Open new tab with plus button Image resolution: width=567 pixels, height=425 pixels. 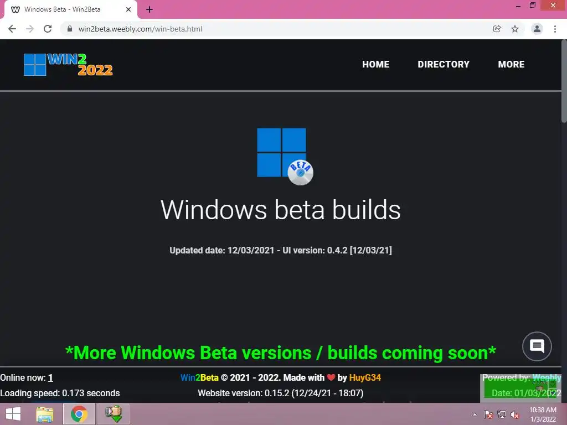(150, 9)
